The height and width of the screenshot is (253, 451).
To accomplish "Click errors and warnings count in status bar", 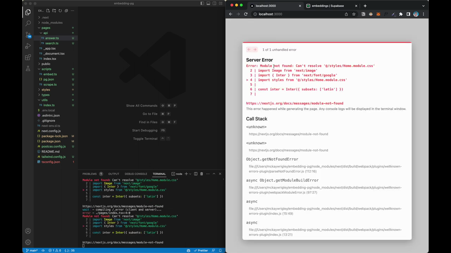I will 55,251.
